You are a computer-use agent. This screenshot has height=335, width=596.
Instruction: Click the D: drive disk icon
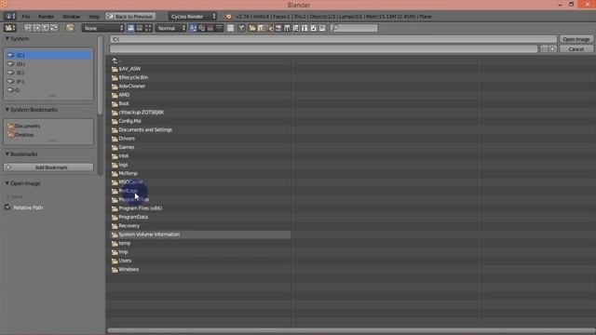(10, 64)
